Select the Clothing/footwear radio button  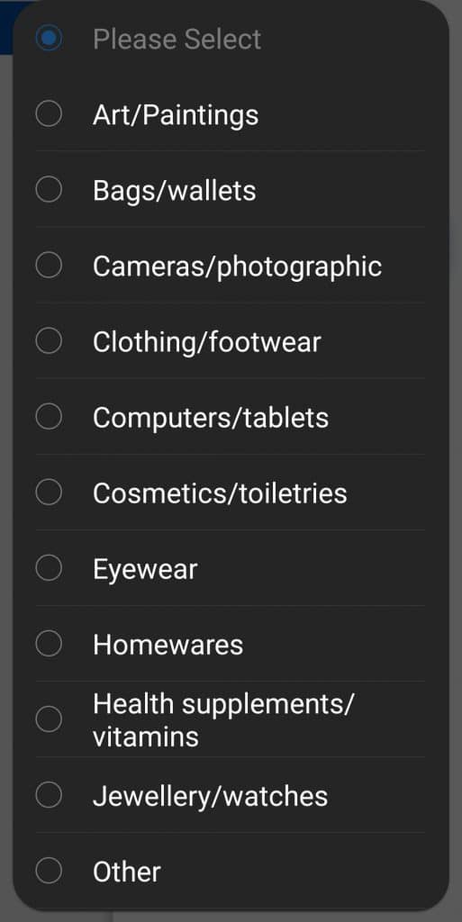pyautogui.click(x=49, y=340)
